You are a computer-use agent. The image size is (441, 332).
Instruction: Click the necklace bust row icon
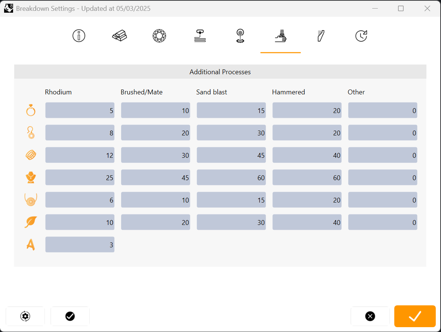(x=31, y=177)
